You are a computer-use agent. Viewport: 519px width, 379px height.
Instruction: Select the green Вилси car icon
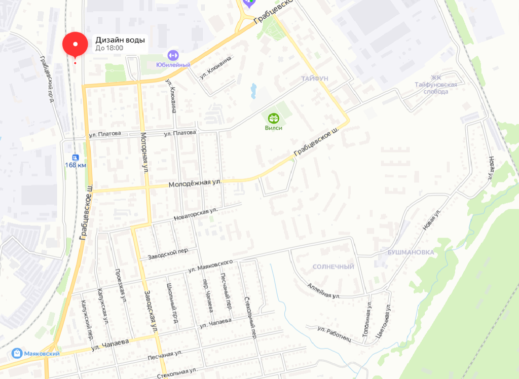coord(273,118)
